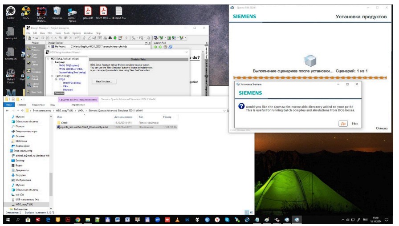Open the Tasks menu in Design Manager
The height and width of the screenshot is (226, 399).
pyautogui.click(x=58, y=33)
